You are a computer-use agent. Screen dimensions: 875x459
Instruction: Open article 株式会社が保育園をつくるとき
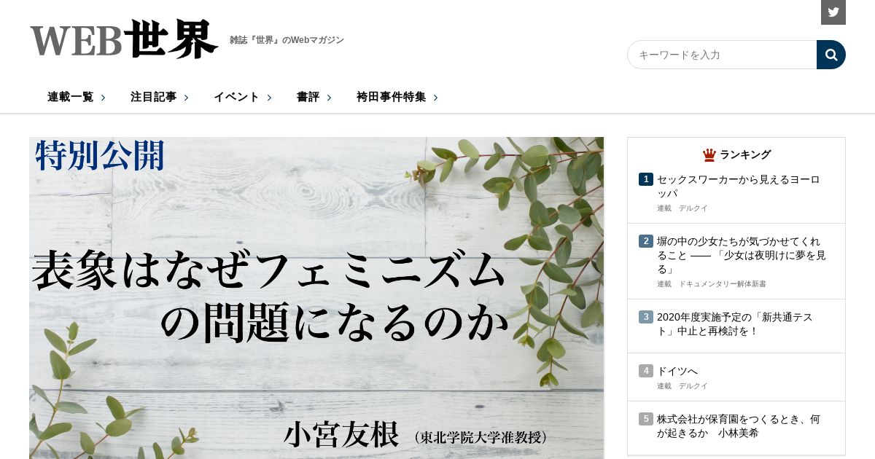(x=739, y=426)
